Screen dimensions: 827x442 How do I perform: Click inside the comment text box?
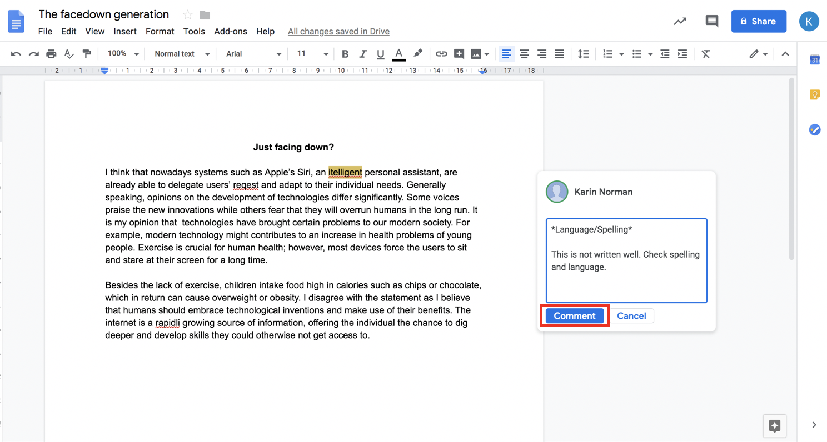tap(626, 260)
